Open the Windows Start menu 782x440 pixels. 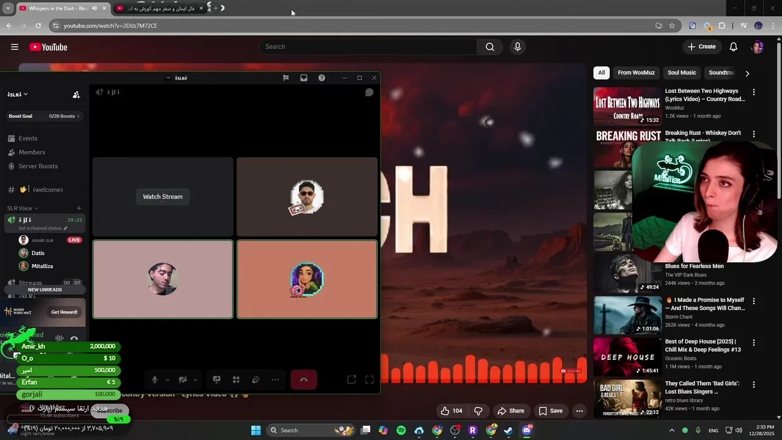tap(256, 430)
